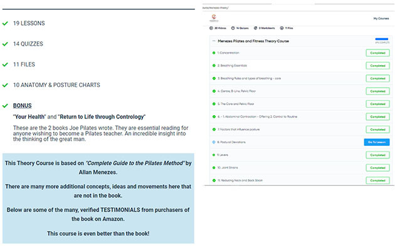Click green status dot for 2. Breathing Essentials
The height and width of the screenshot is (246, 395).
[214, 66]
